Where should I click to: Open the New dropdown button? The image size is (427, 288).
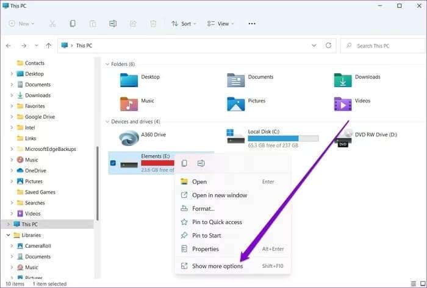pyautogui.click(x=21, y=24)
